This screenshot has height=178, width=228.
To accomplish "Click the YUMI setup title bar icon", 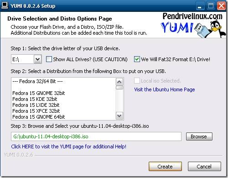I will click(x=5, y=5).
